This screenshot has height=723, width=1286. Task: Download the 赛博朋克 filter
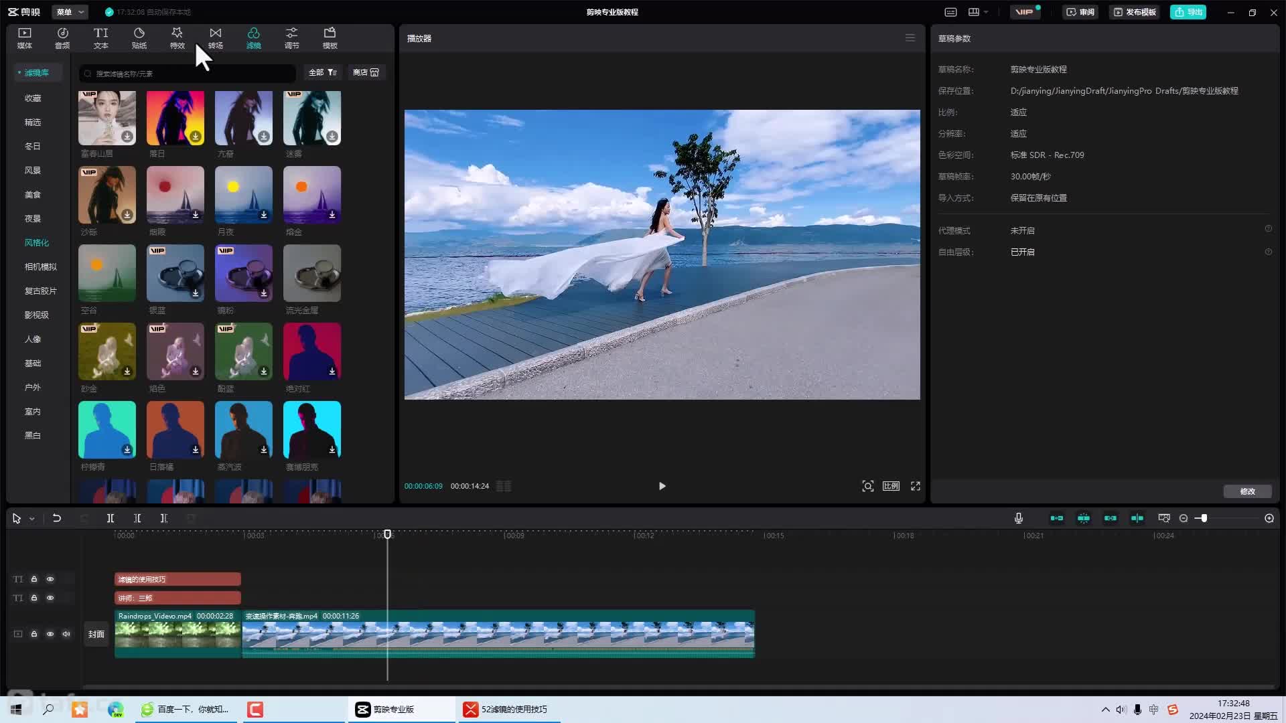[332, 450]
